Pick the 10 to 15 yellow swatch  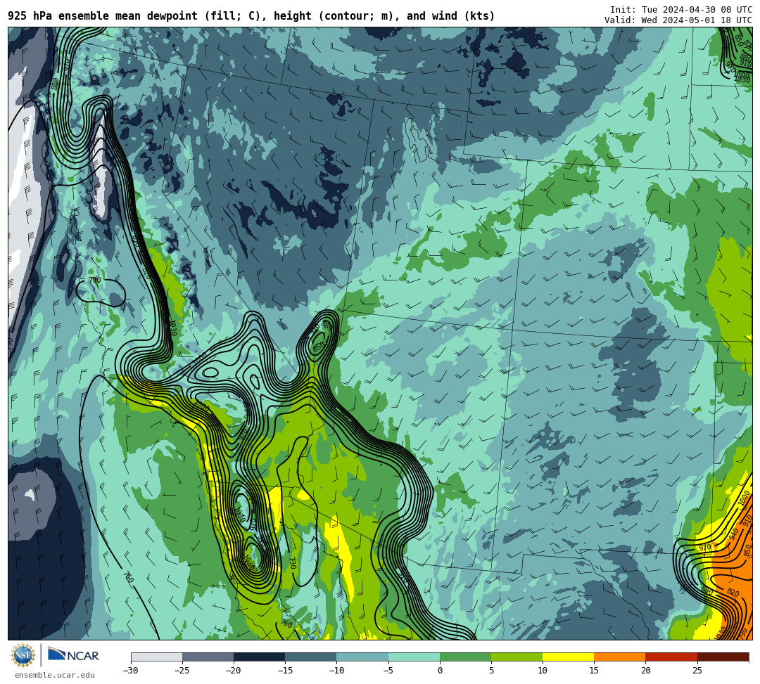click(568, 657)
